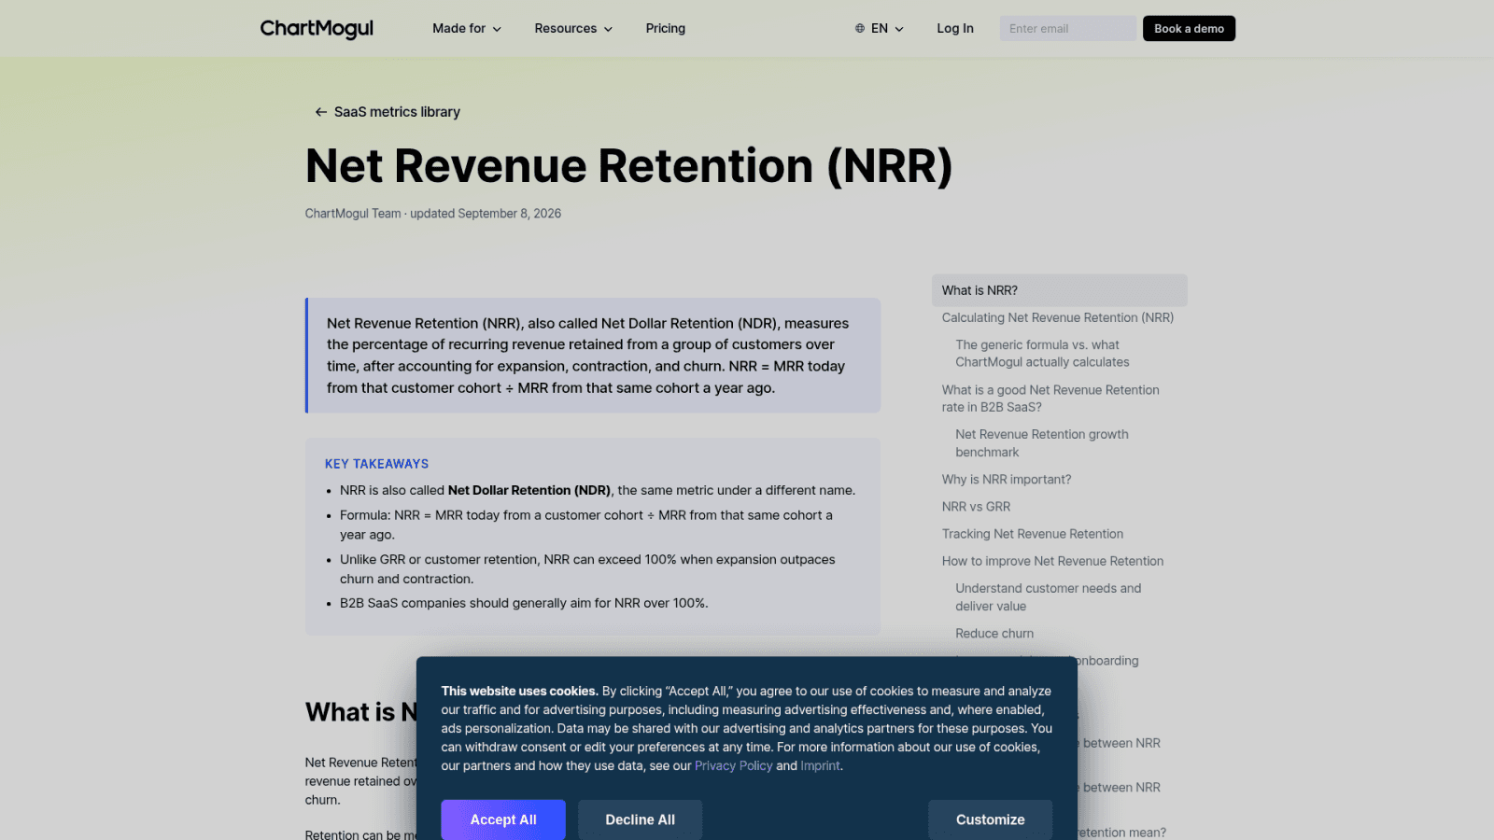This screenshot has height=840, width=1494.
Task: Click the takeaway about NRR over 100%
Action: [524, 603]
